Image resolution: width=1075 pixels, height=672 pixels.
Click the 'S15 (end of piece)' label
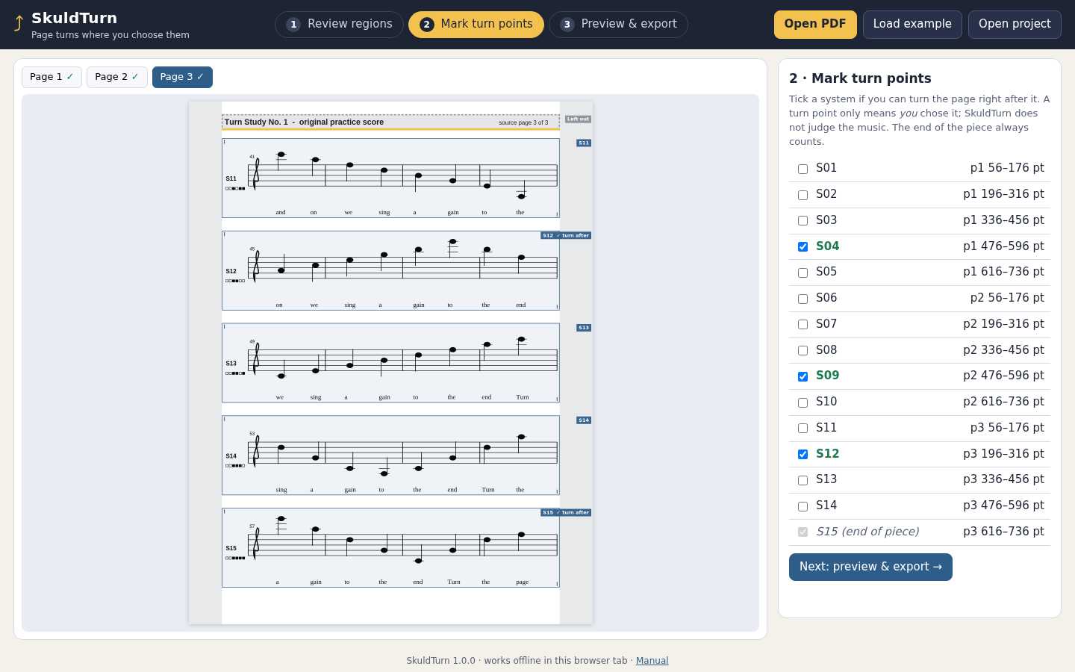tap(867, 532)
